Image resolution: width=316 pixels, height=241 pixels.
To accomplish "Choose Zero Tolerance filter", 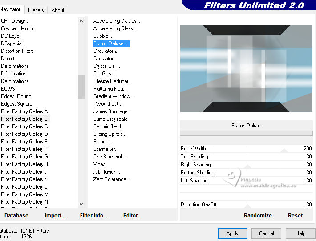I will [x=111, y=179].
